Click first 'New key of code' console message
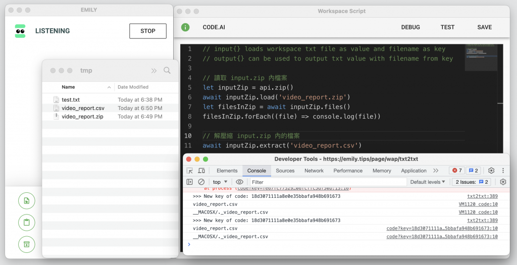This screenshot has width=517, height=265. (x=267, y=196)
